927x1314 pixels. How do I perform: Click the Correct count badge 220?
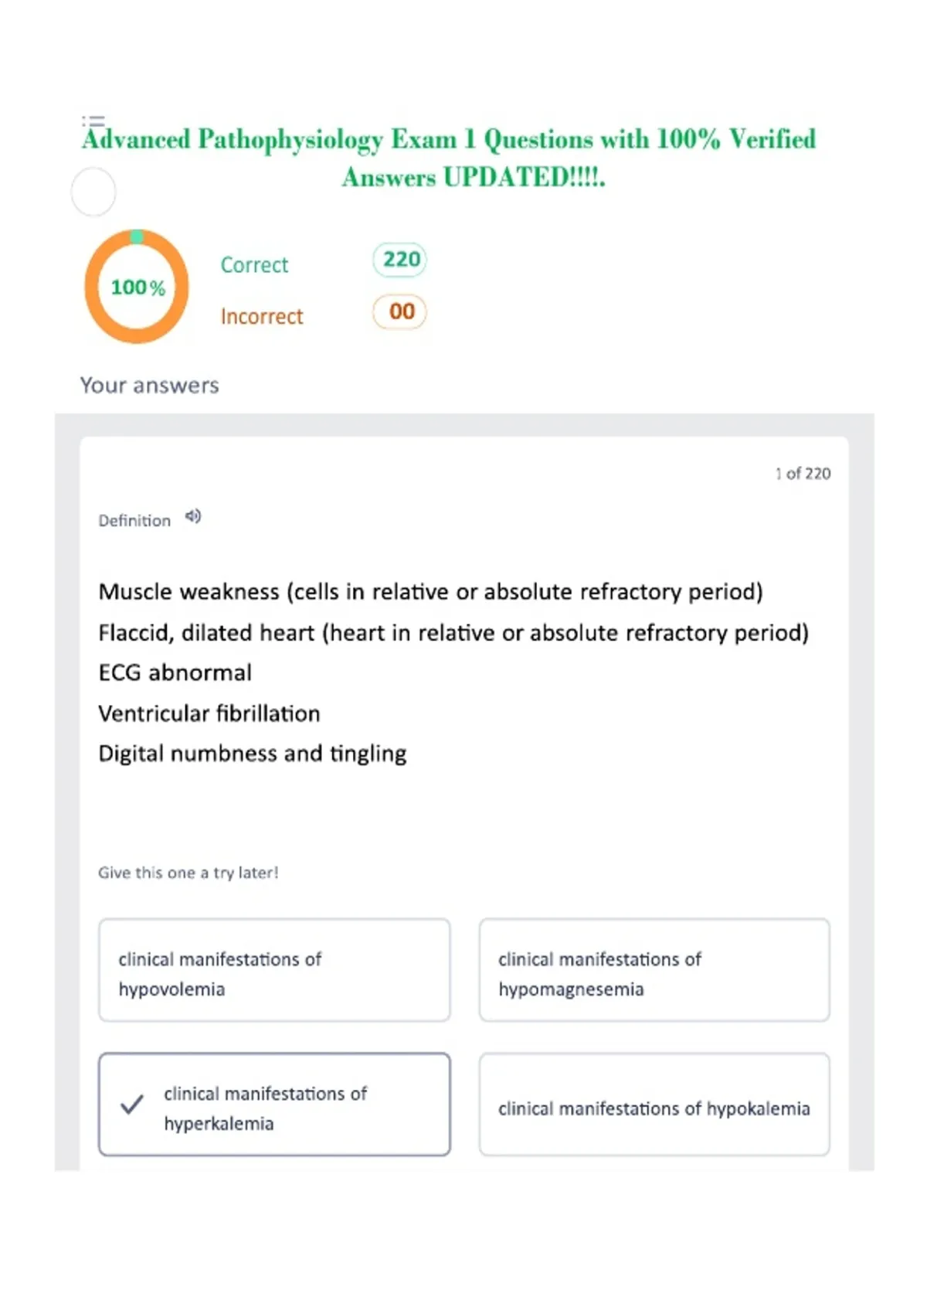point(400,260)
